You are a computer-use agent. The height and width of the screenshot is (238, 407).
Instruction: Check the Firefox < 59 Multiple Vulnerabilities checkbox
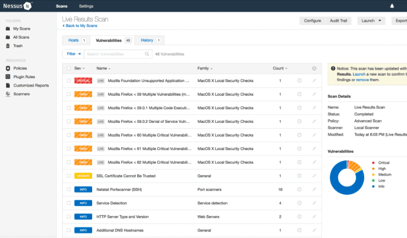[69, 94]
